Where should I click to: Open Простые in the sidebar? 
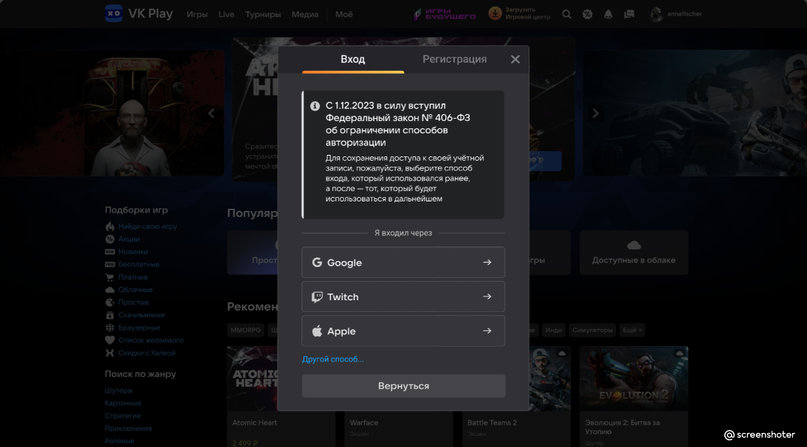(134, 302)
